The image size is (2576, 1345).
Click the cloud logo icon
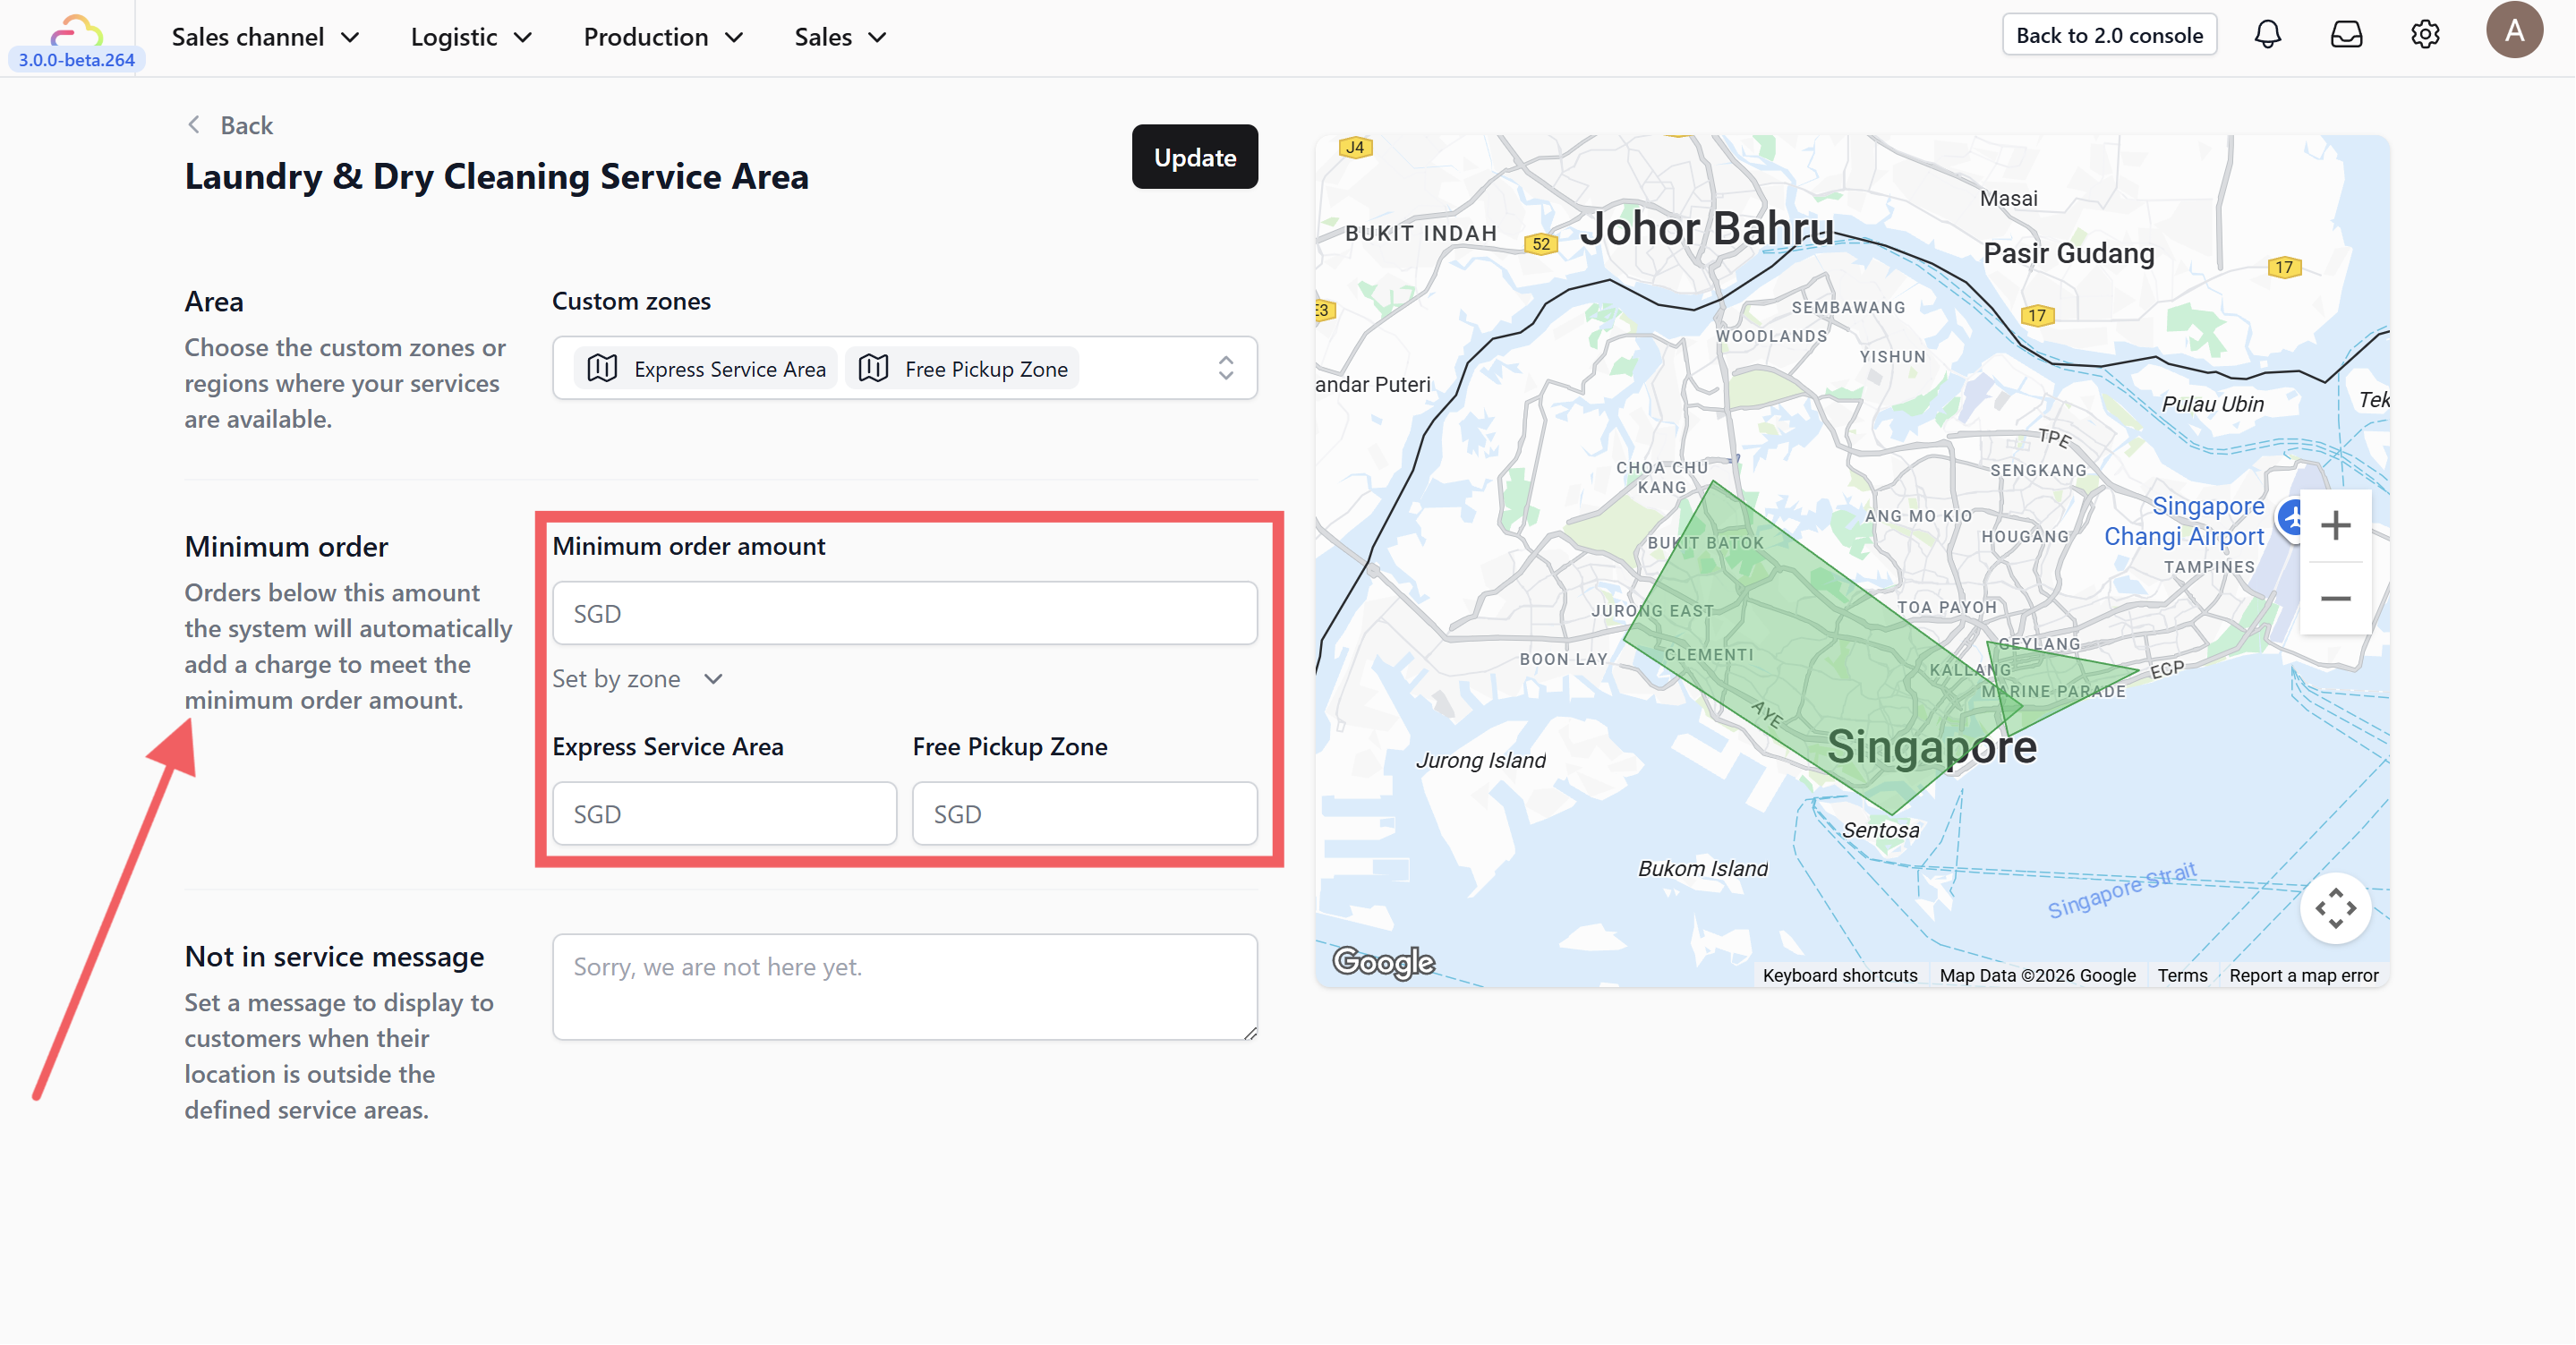click(x=76, y=30)
